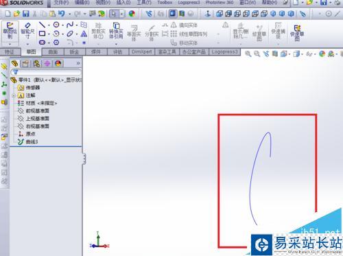Image resolution: width=343 pixels, height=256 pixels.
Task: Select the Sketch Text tool
Action: (x=84, y=34)
